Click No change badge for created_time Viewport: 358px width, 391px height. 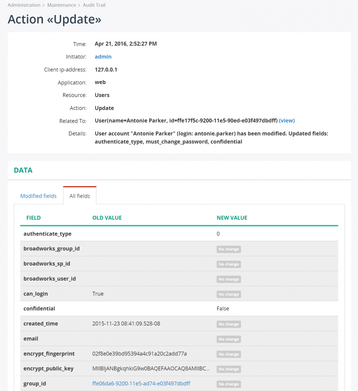(229, 324)
